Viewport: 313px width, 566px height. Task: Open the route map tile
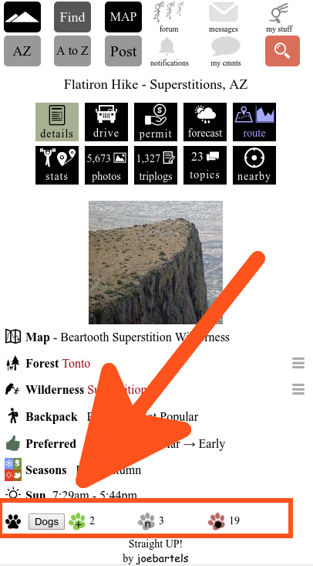tap(254, 122)
